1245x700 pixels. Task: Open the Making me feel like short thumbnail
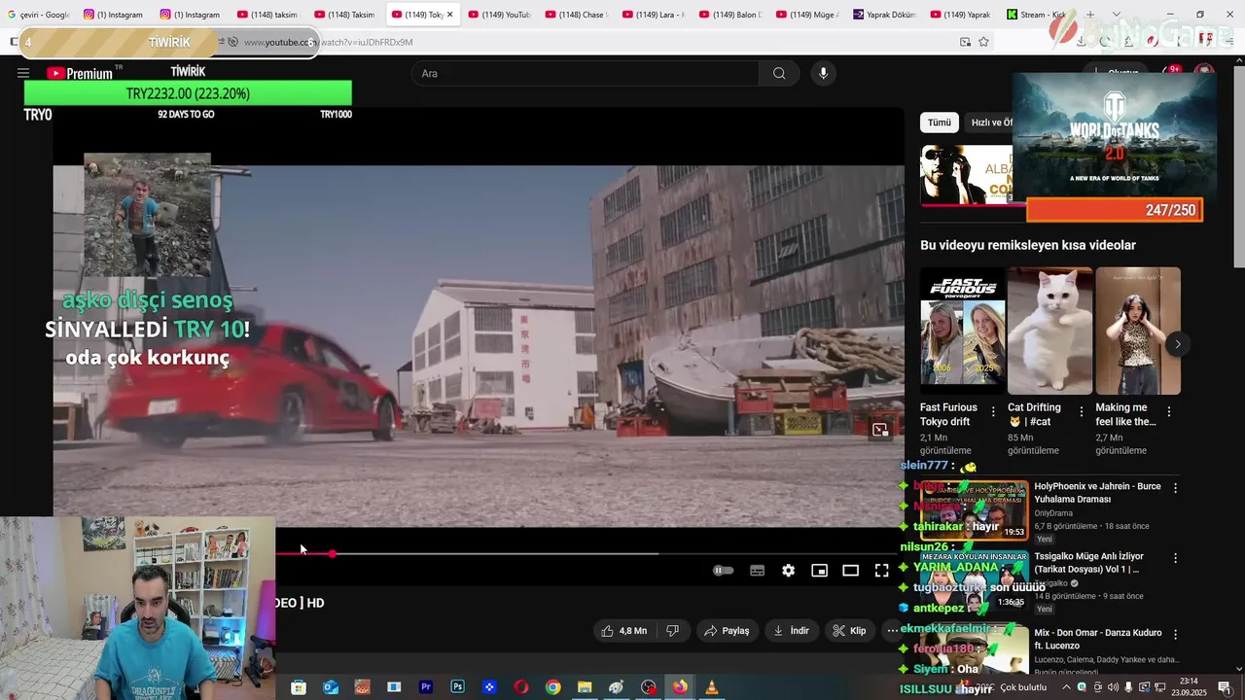1138,331
